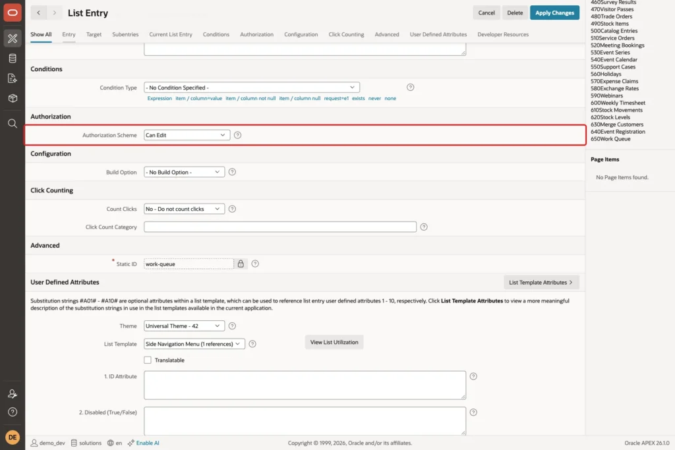Screen dimensions: 675x450
Task: Click the 'item / column=value' shortcut link
Action: [199, 99]
